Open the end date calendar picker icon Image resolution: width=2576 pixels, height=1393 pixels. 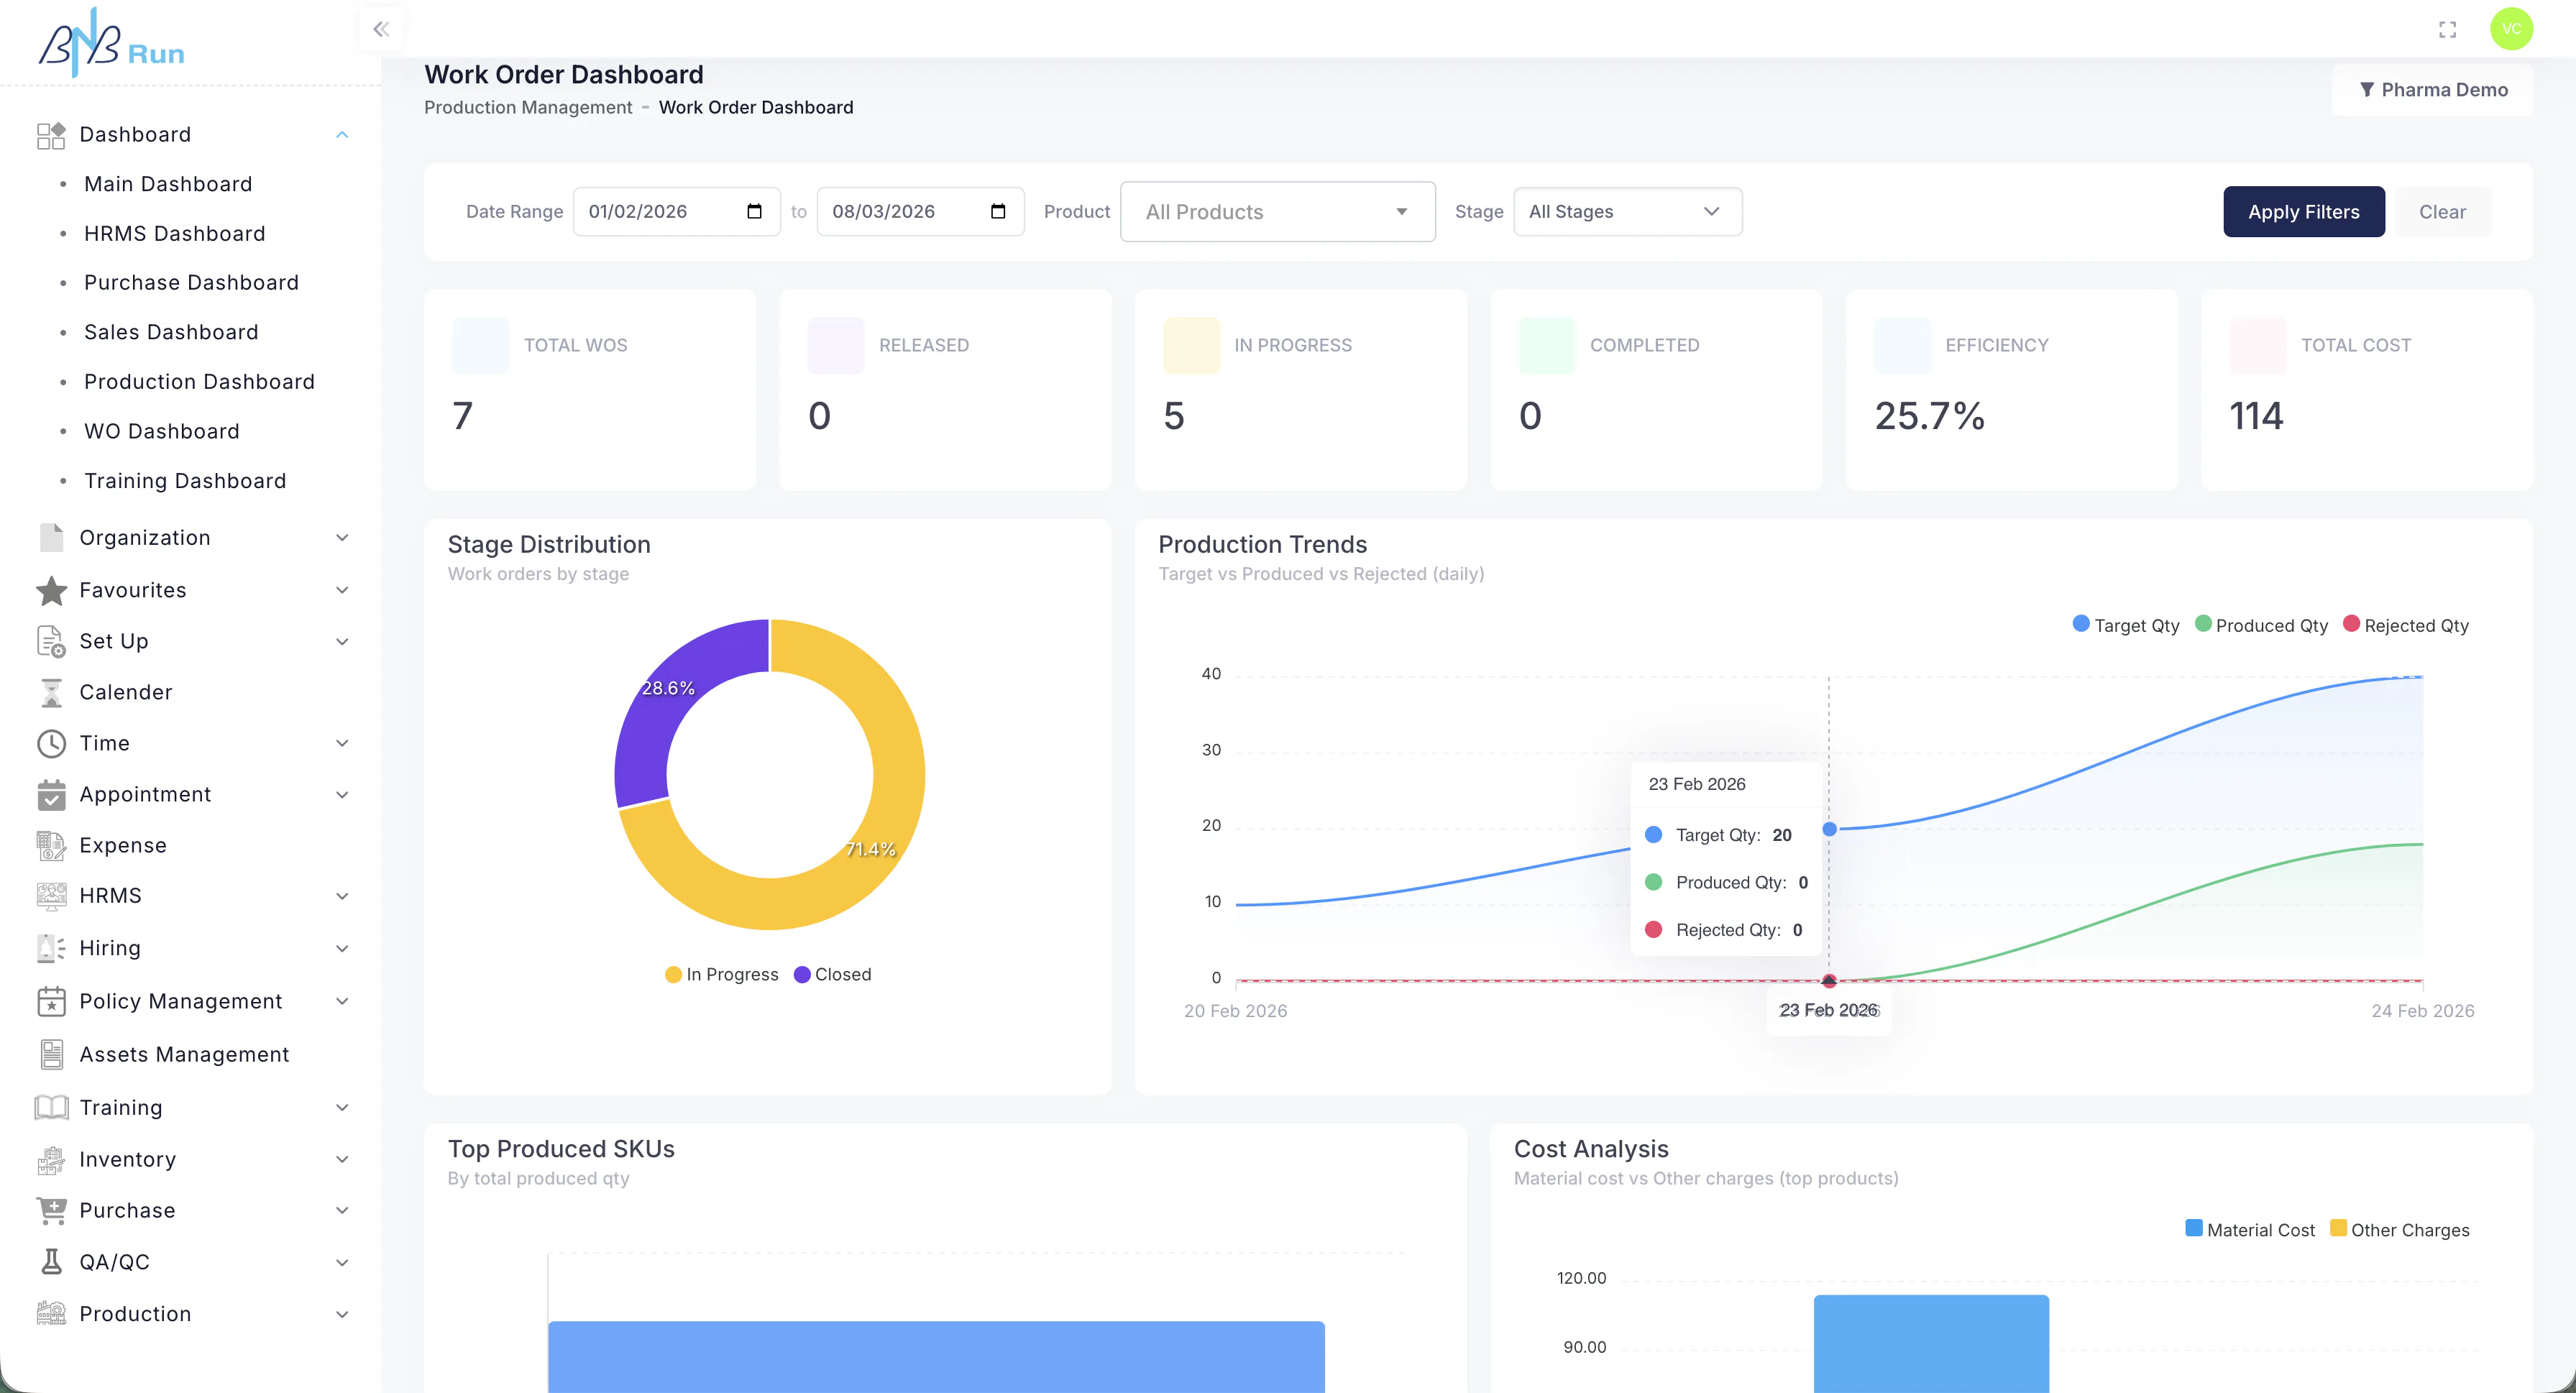click(998, 211)
